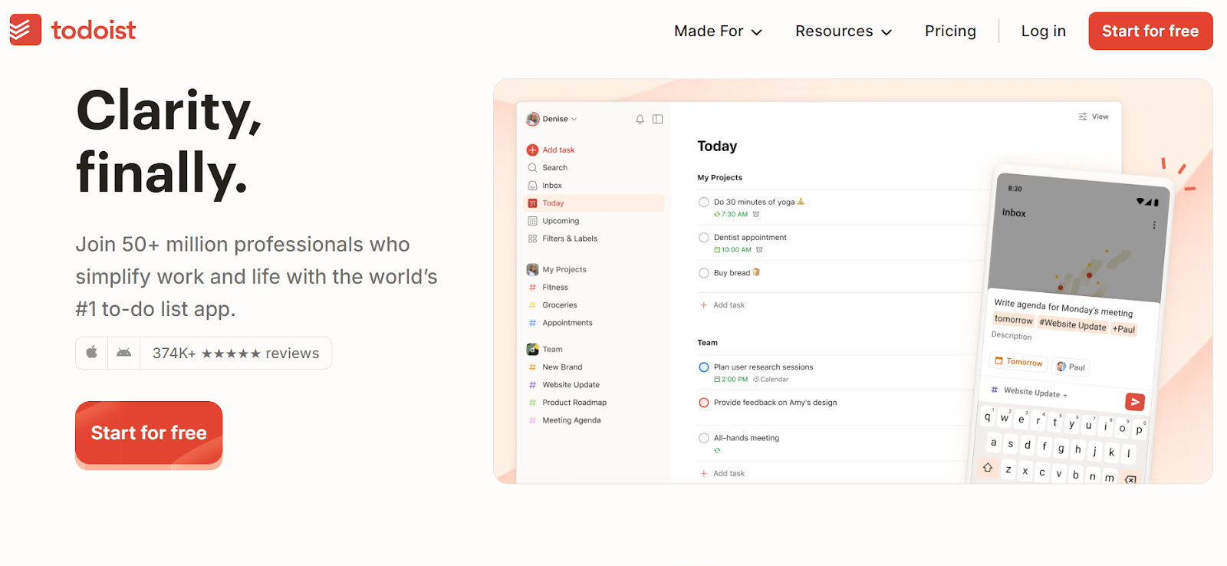Click phone's three-dot Inbox menu

1153,225
